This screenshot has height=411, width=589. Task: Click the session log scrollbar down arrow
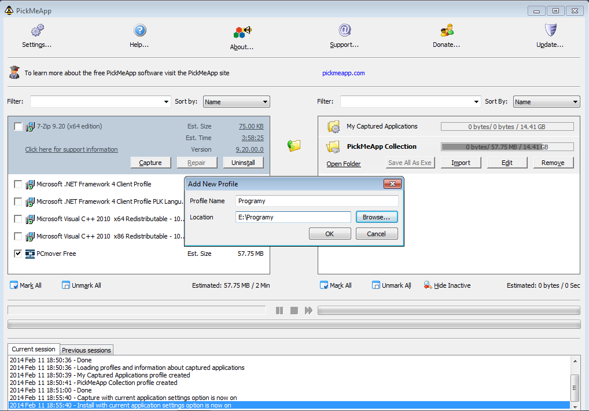click(x=575, y=406)
